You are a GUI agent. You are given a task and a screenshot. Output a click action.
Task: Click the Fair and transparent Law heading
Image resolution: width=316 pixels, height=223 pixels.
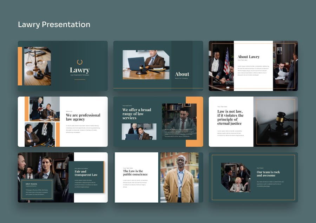click(86, 173)
